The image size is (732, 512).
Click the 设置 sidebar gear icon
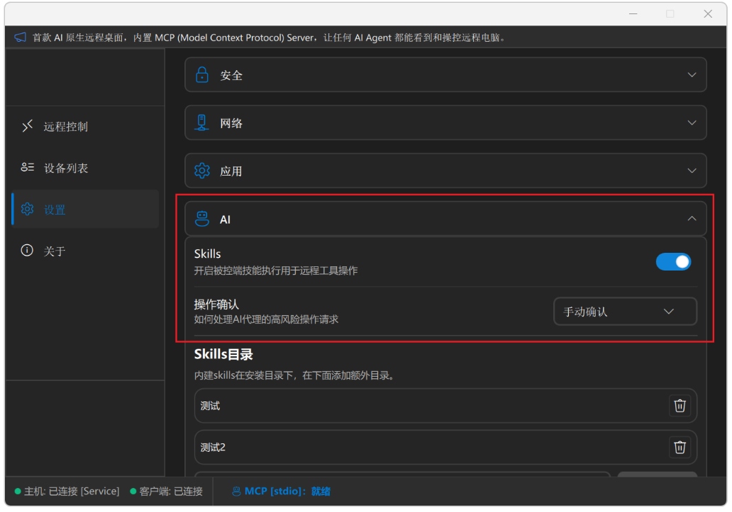tap(27, 209)
